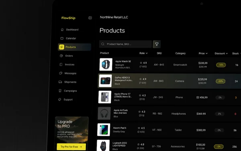This screenshot has height=151, width=241.
Task: Open the Apple Watch SE product thumbnail
Action: coord(106,64)
